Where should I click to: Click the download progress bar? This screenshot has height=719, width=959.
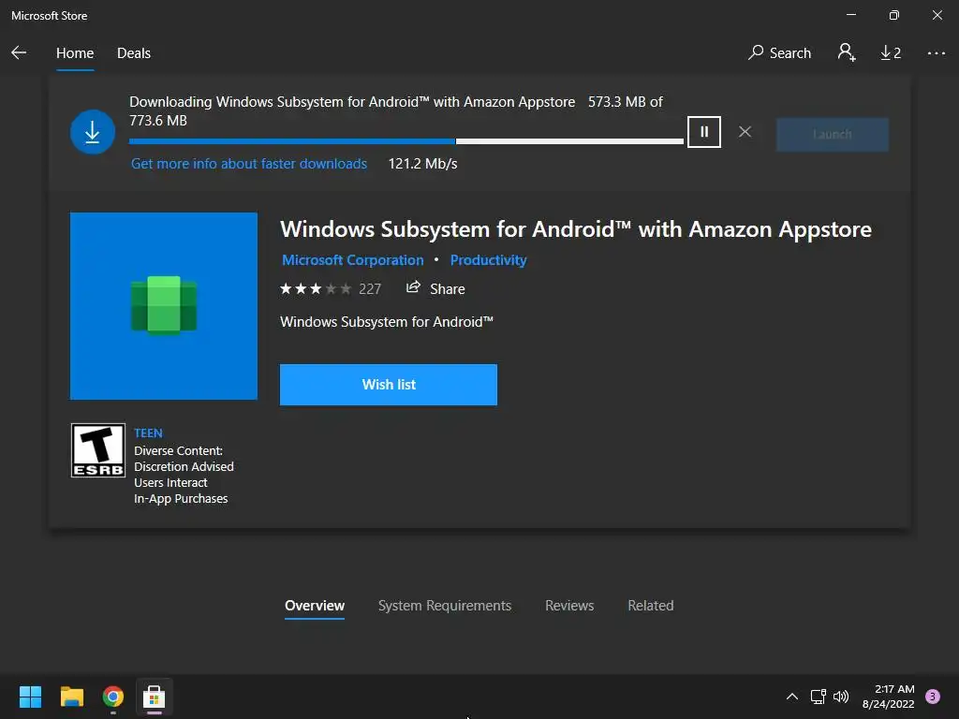[406, 141]
